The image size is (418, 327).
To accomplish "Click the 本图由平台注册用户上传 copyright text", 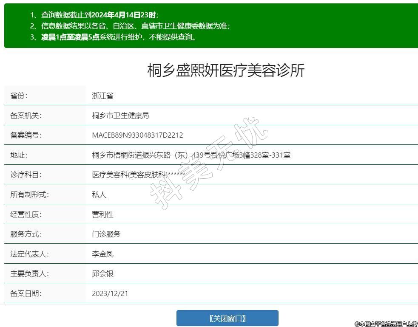I will tap(386, 324).
